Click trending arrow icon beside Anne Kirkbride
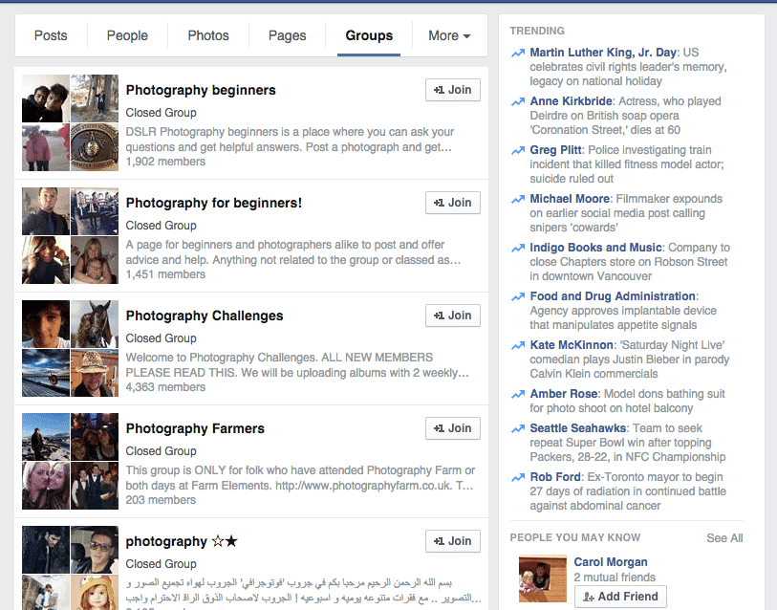 (x=518, y=101)
